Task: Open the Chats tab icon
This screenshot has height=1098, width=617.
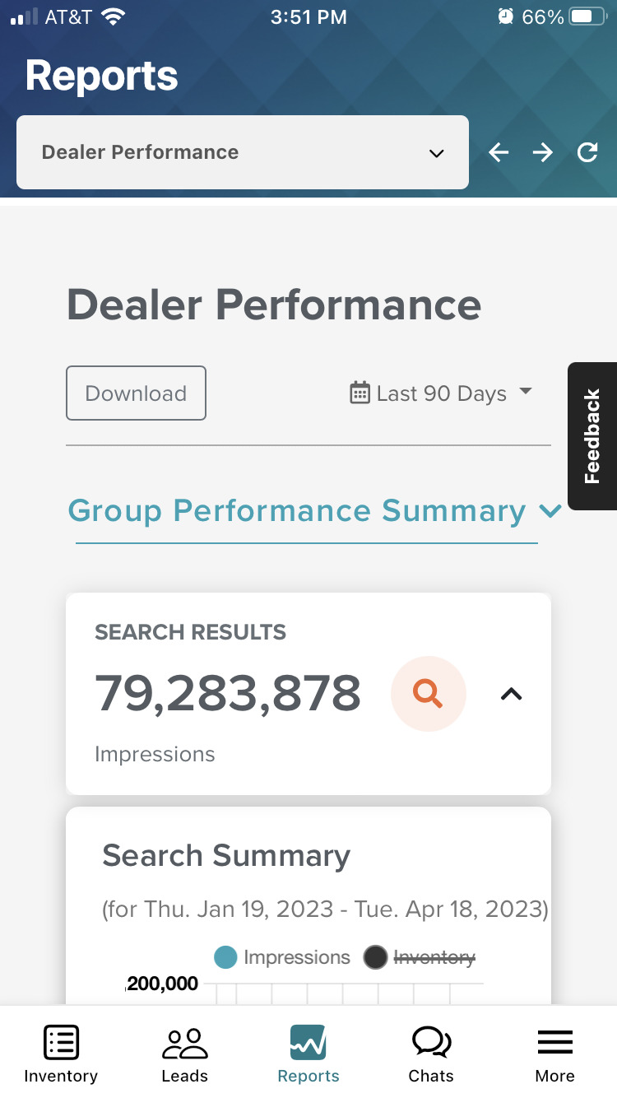Action: click(x=431, y=1042)
